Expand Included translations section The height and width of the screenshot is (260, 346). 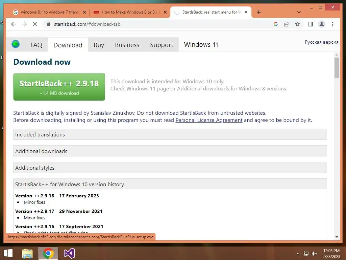click(x=170, y=134)
